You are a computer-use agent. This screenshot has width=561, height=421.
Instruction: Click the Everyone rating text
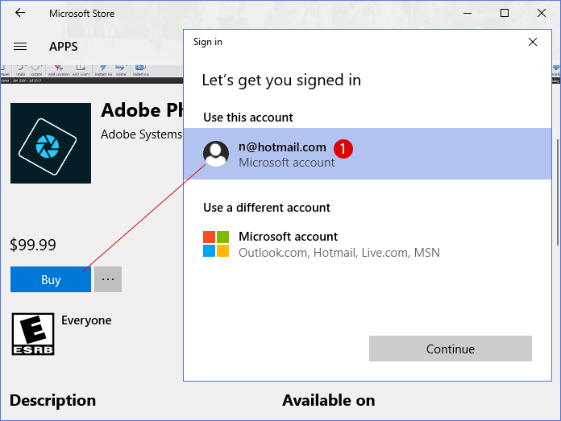(x=86, y=320)
